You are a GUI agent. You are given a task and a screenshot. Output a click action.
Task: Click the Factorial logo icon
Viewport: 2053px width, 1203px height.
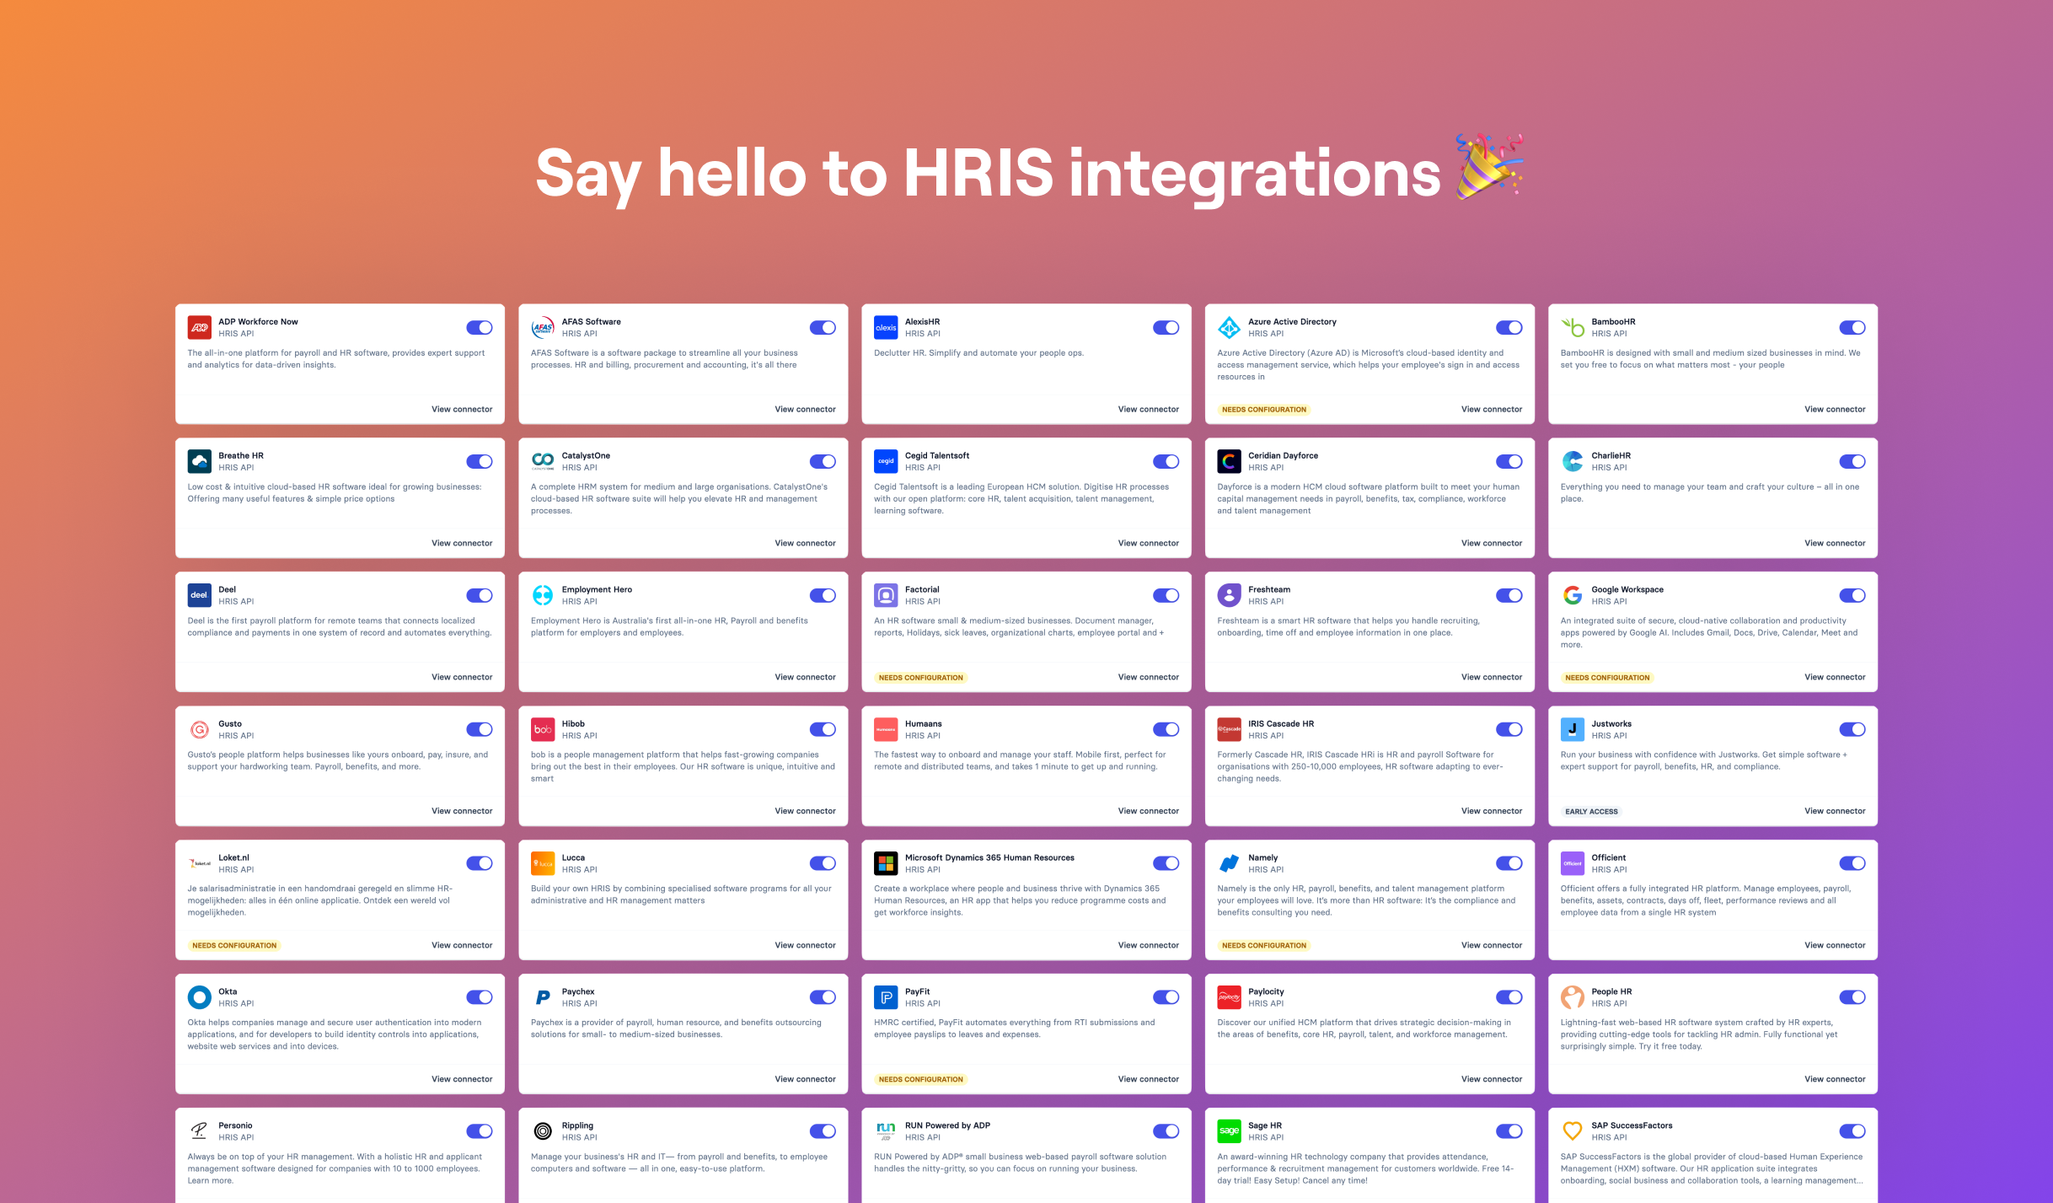(886, 595)
